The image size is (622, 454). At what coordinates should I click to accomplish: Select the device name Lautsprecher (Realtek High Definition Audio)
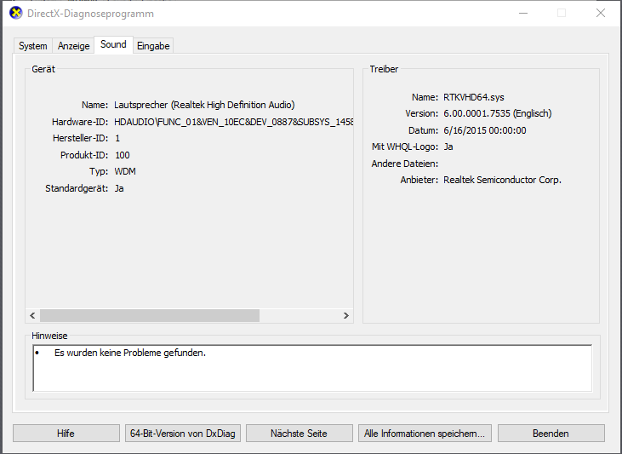(204, 105)
